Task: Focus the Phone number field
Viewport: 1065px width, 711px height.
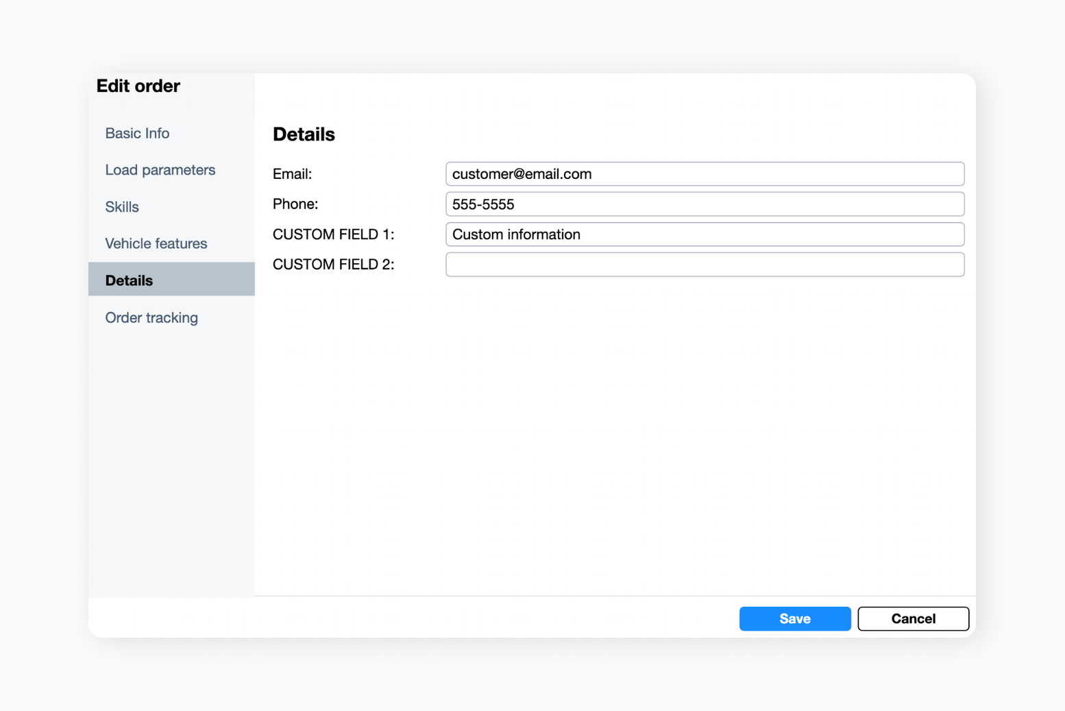Action: [x=705, y=204]
